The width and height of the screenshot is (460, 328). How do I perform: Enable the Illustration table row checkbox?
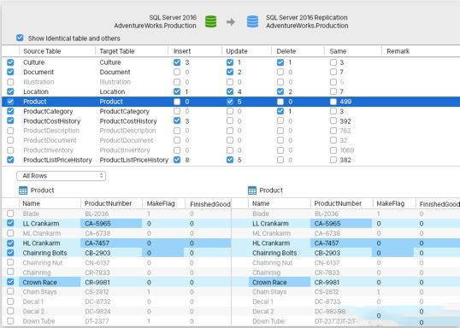pos(10,82)
